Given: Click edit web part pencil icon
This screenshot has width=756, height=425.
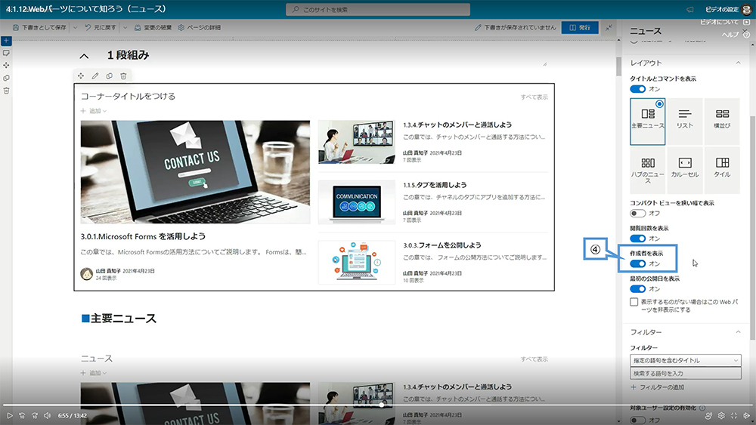Looking at the screenshot, I should pos(95,76).
